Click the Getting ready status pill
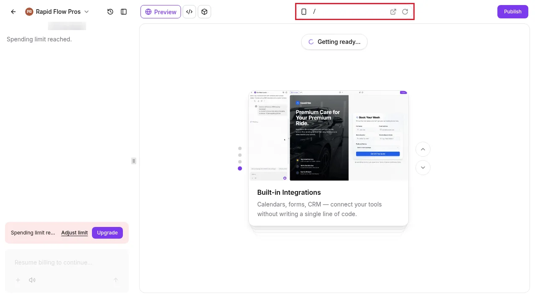 [x=334, y=42]
